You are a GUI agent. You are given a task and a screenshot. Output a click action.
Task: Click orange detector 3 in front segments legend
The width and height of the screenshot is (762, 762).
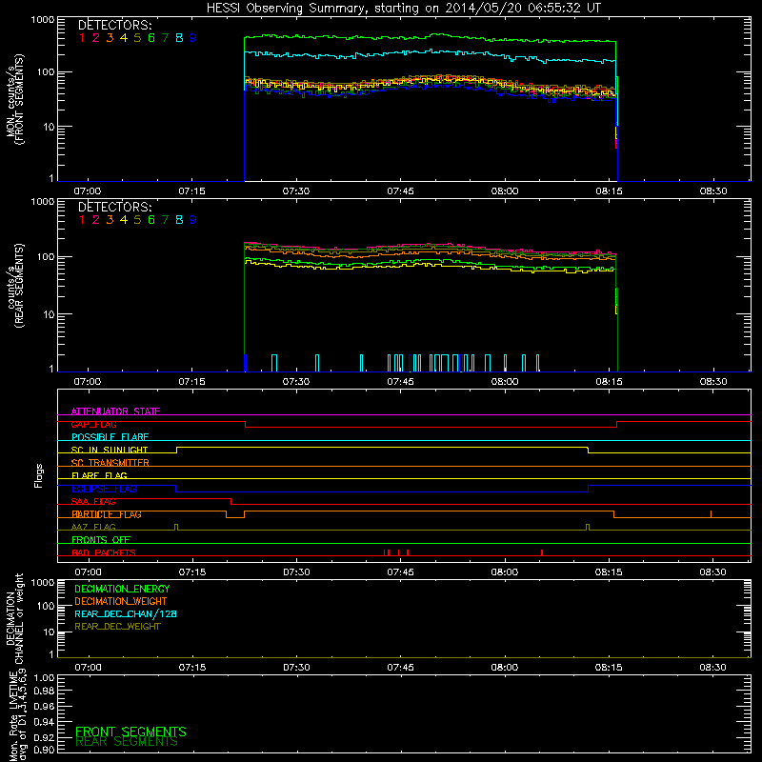click(110, 37)
